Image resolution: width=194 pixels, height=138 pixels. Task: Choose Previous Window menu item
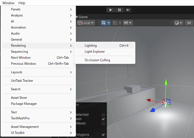coord(38,64)
